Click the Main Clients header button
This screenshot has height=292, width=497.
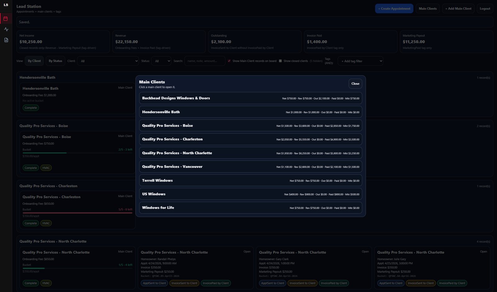tap(428, 9)
